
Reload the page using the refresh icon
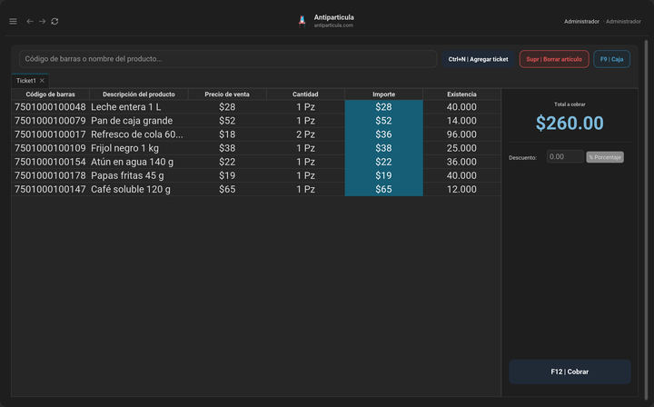(x=54, y=21)
